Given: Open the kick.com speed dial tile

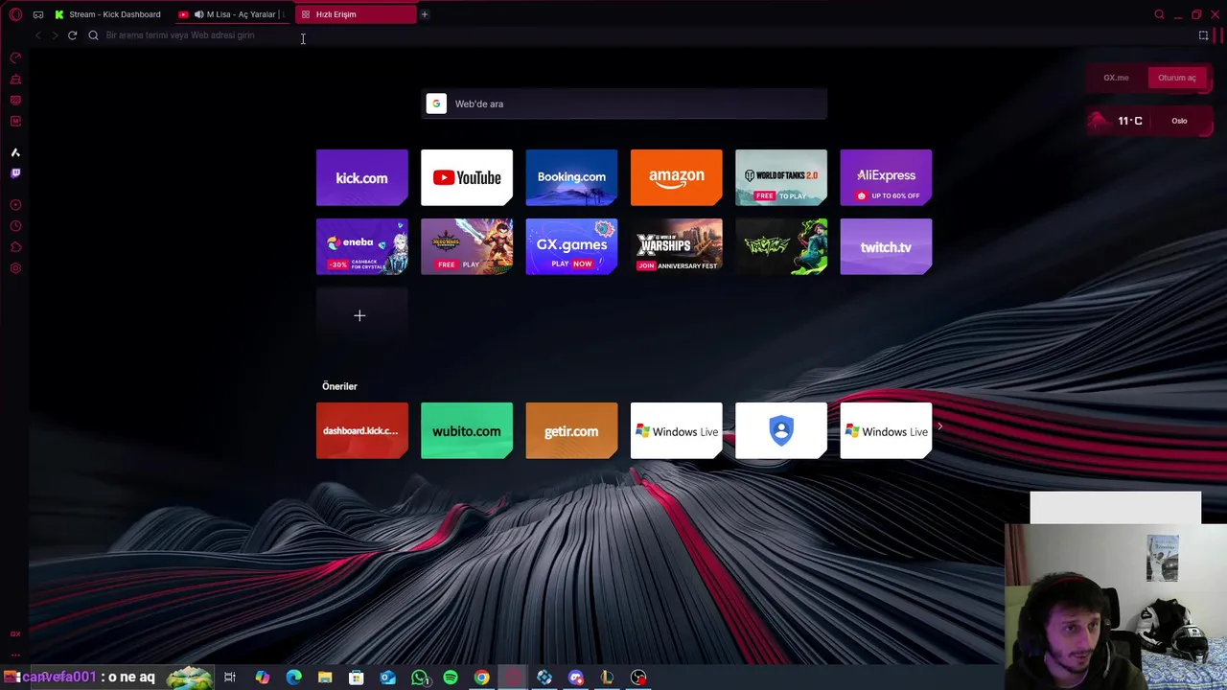Looking at the screenshot, I should pyautogui.click(x=361, y=177).
